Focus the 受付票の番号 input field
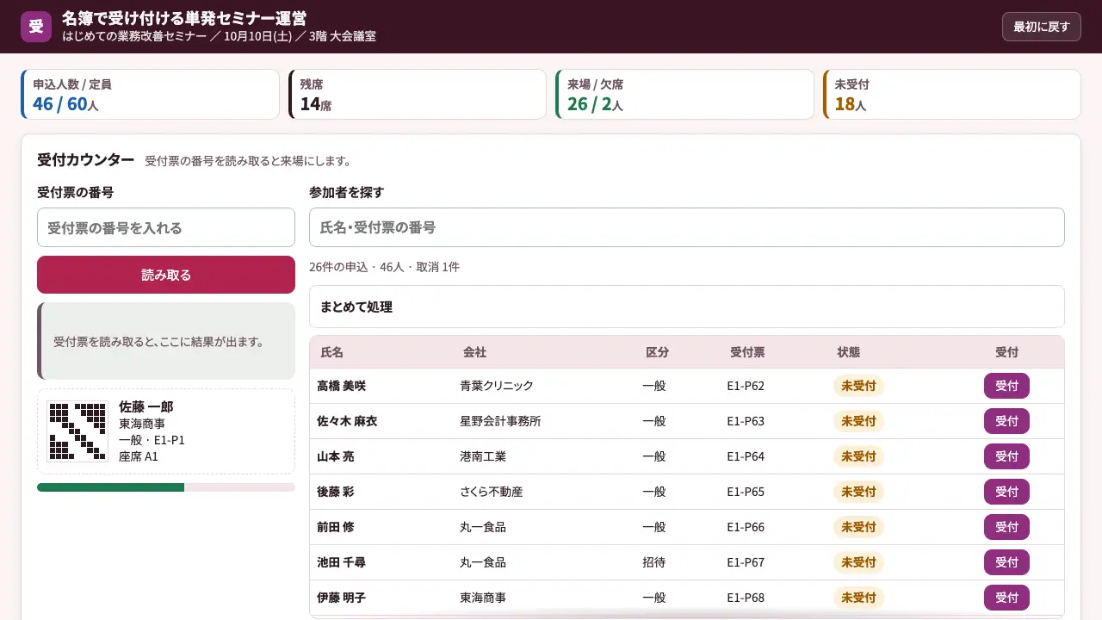Image resolution: width=1102 pixels, height=620 pixels. pyautogui.click(x=166, y=227)
